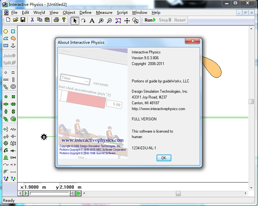Select the Square point element tool
The height and width of the screenshot is (206, 258).
click(x=13, y=72)
